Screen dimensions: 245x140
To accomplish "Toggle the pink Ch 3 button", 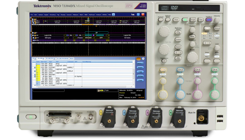I will (x=197, y=70).
